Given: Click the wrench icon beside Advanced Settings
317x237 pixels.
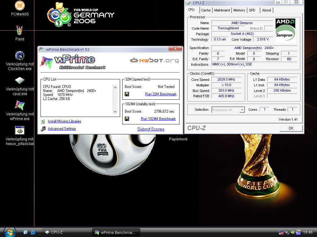Looking at the screenshot, I should click(43, 129).
